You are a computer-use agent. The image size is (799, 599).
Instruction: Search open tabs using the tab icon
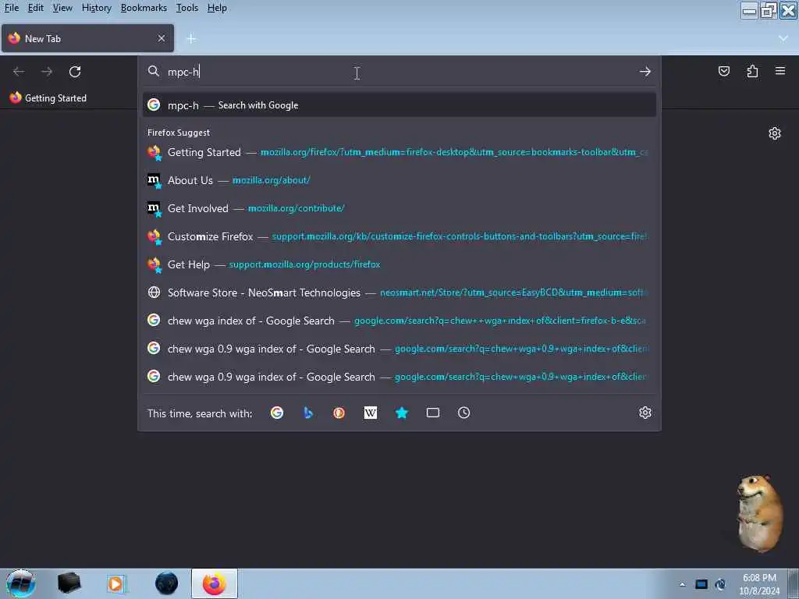click(x=432, y=413)
